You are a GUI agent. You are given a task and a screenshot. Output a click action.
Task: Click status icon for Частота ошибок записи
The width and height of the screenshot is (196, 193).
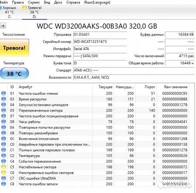pyautogui.click(x=4, y=184)
